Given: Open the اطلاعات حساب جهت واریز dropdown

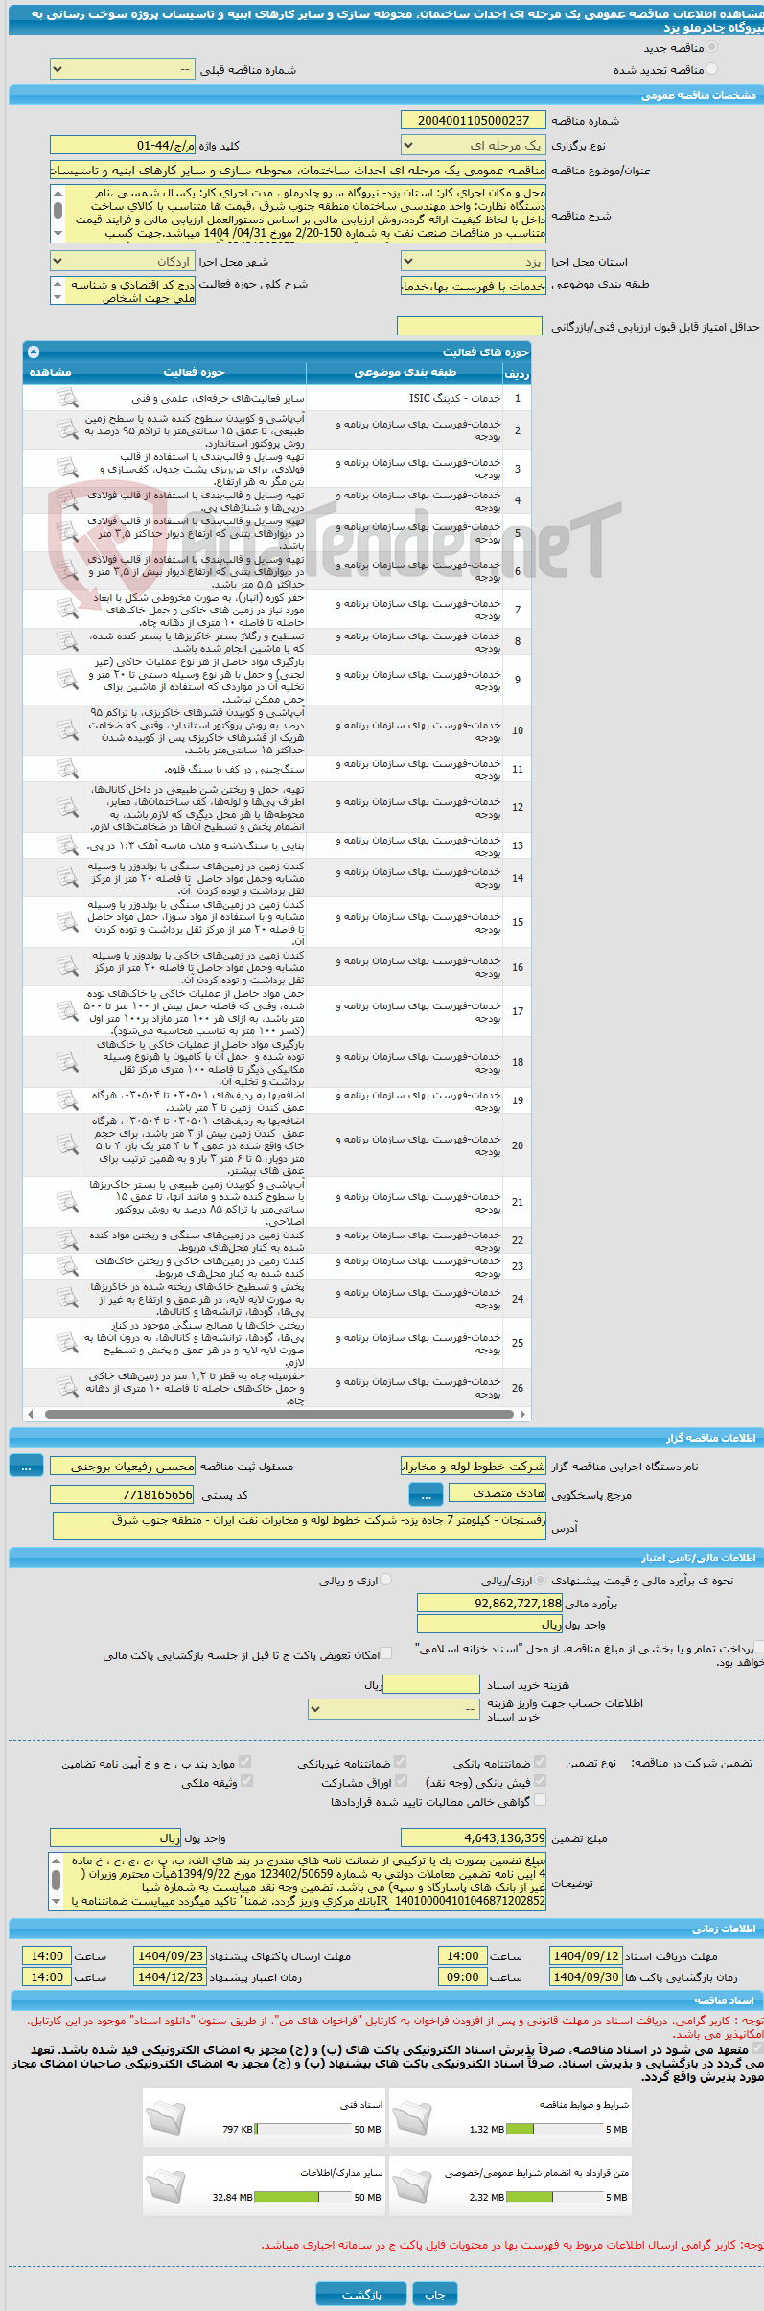Looking at the screenshot, I should 394,1709.
